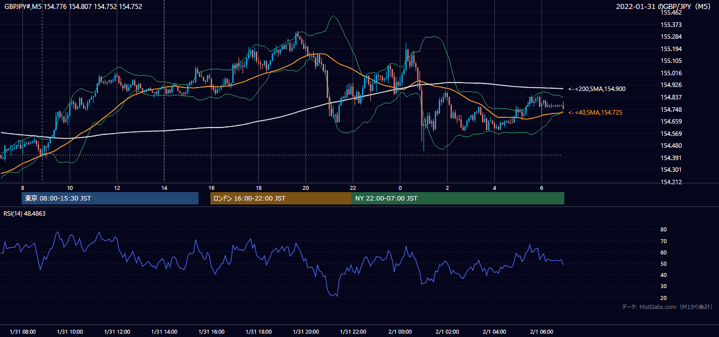Click price axis value 154.391
The image size is (719, 337).
(x=672, y=158)
